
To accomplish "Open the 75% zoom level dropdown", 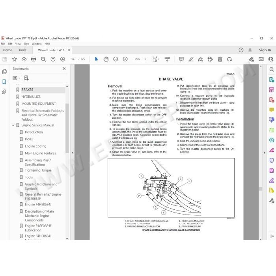I will 140,59.
